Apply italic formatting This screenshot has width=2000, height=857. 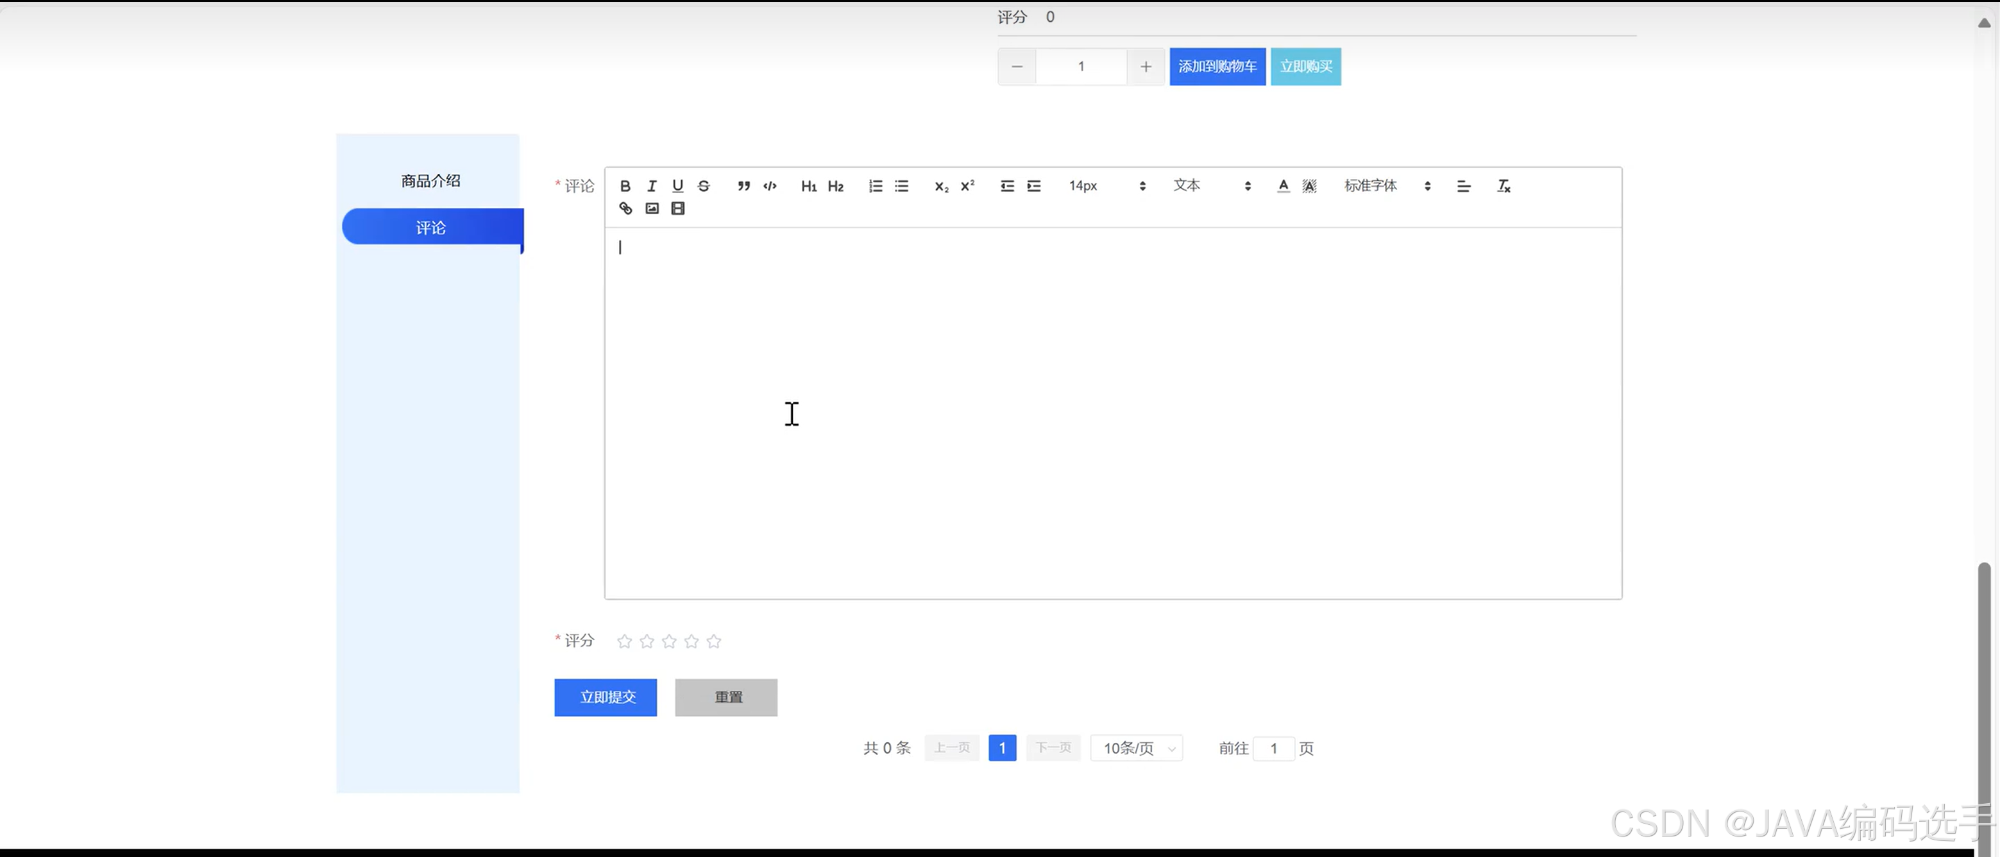click(x=652, y=185)
